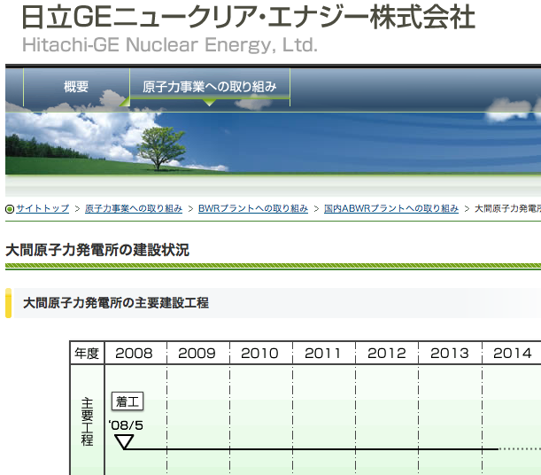Follow 原子力事業への取り組み breadcrumb link

click(134, 208)
